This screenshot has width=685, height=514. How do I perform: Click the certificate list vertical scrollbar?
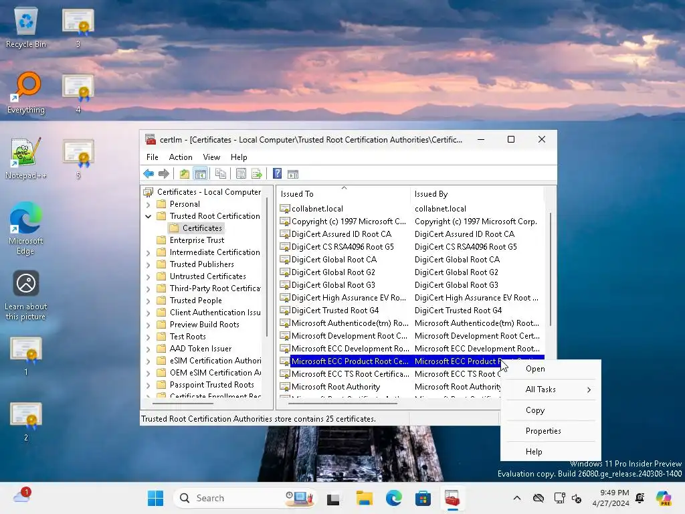pos(550,269)
